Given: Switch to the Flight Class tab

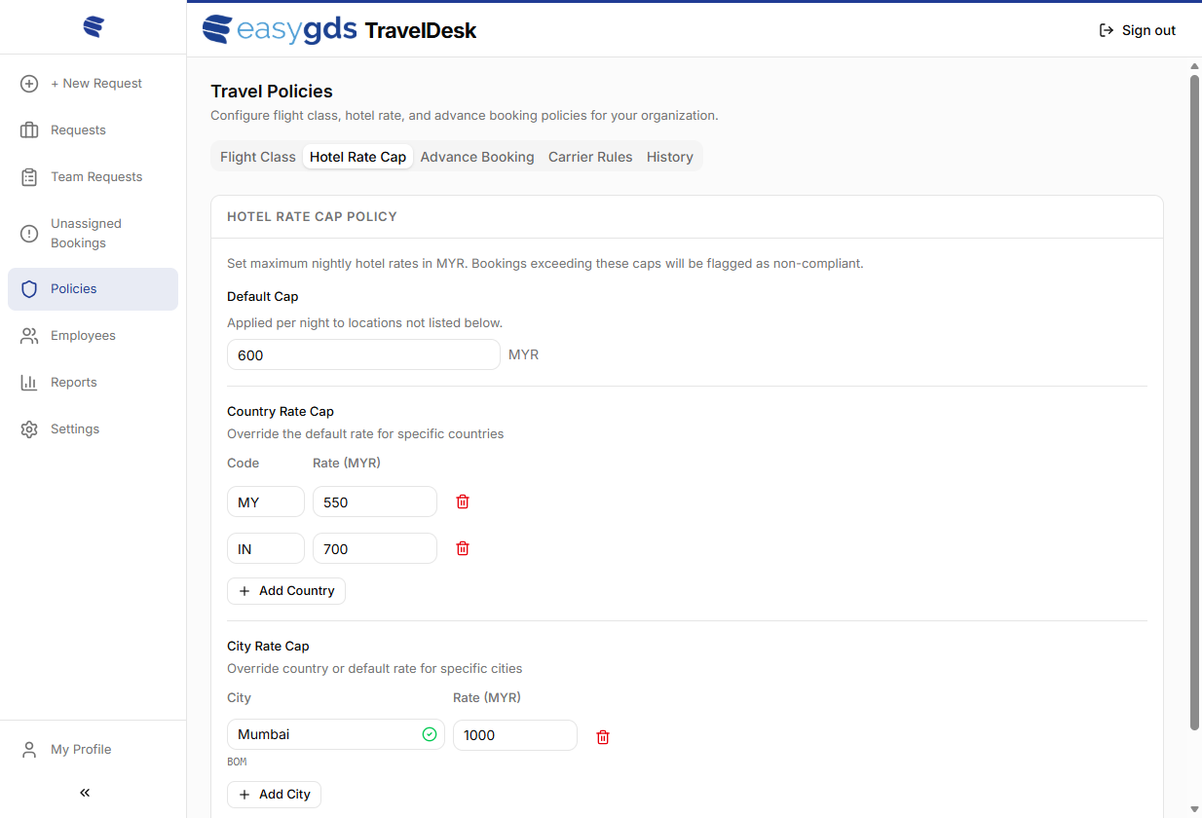Looking at the screenshot, I should [x=257, y=157].
